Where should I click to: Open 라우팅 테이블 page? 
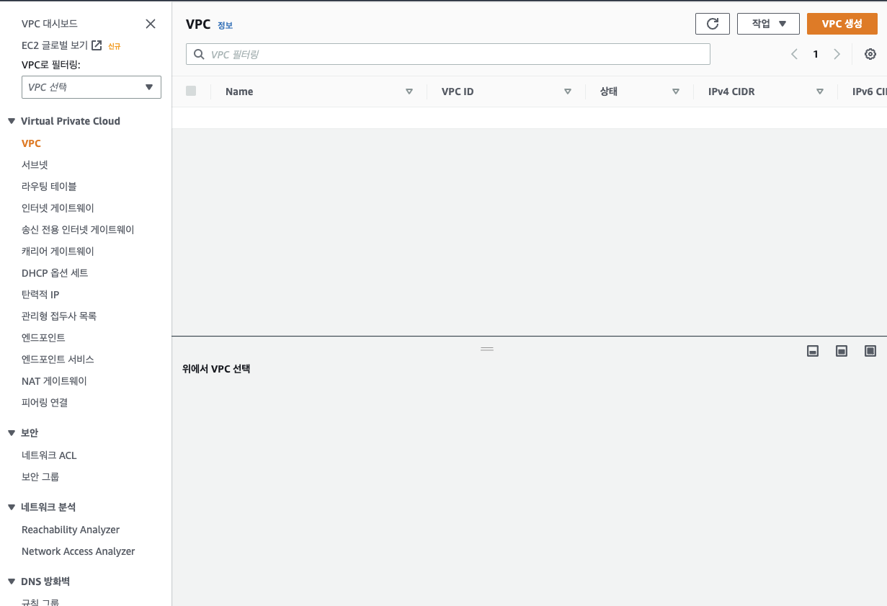49,187
